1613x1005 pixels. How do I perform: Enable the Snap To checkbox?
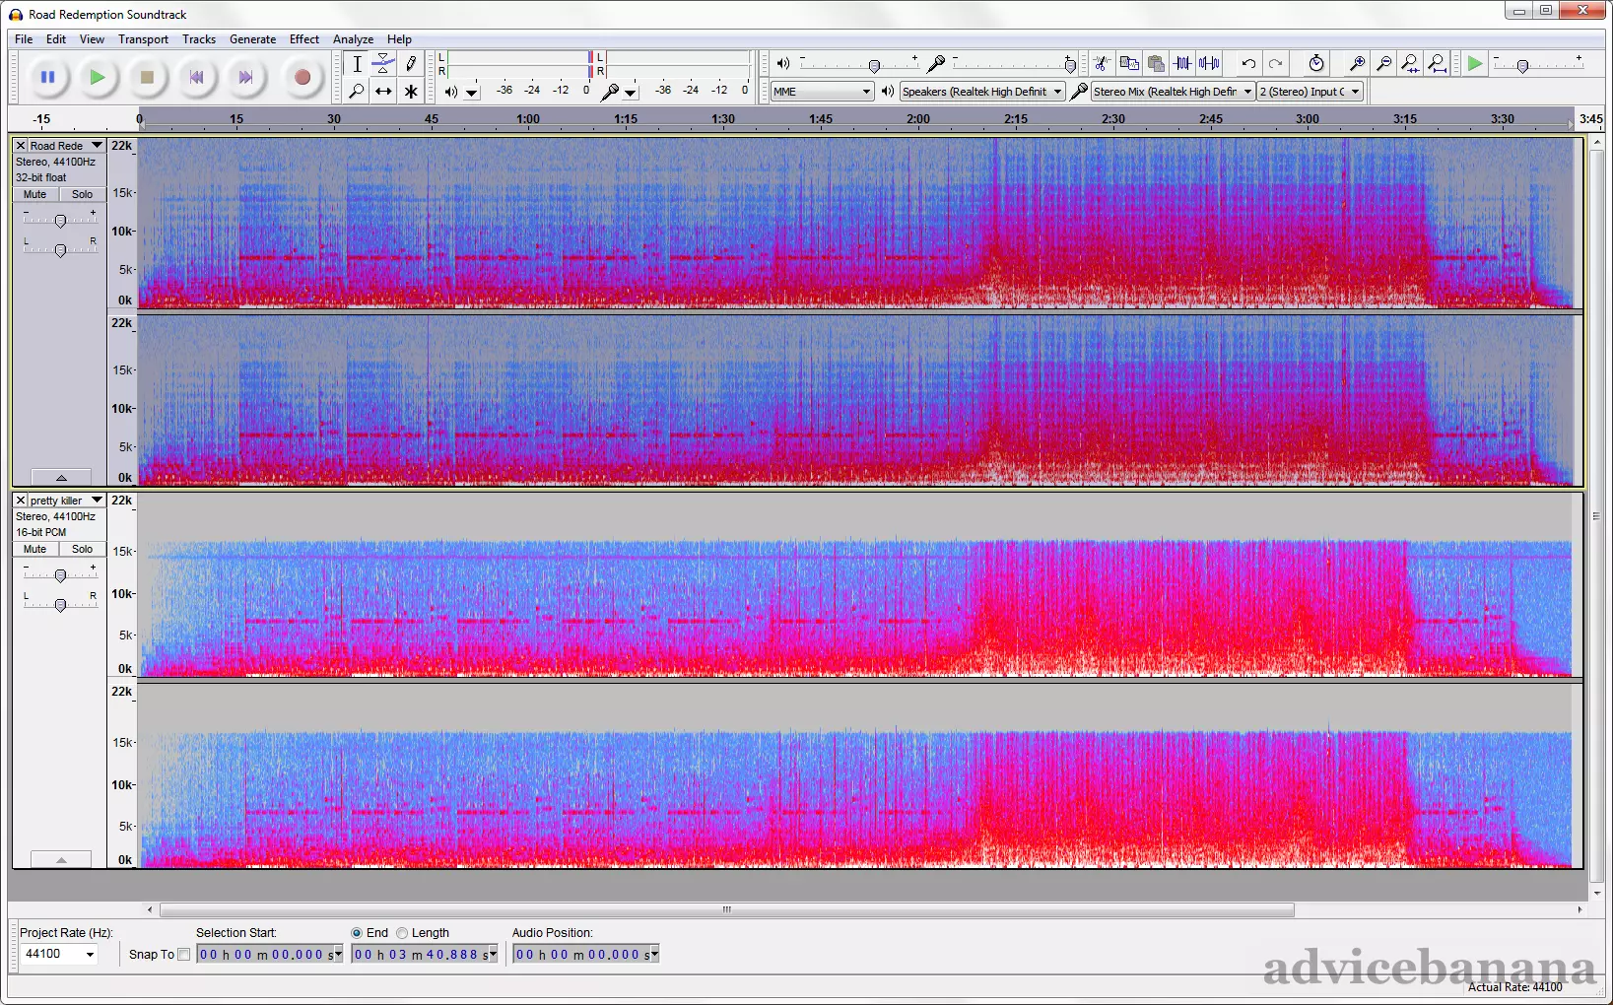[184, 954]
